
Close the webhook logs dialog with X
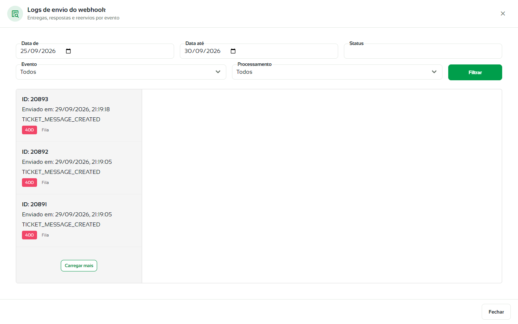coord(503,14)
